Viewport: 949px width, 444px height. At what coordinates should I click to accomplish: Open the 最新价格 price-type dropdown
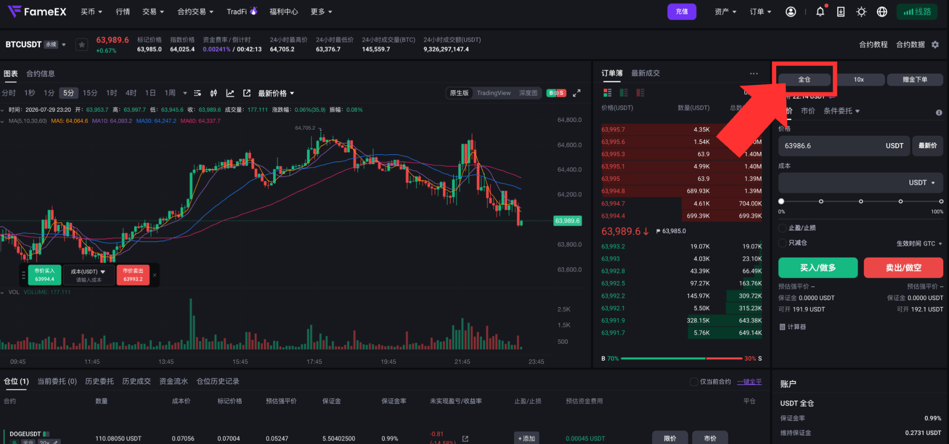tap(276, 93)
